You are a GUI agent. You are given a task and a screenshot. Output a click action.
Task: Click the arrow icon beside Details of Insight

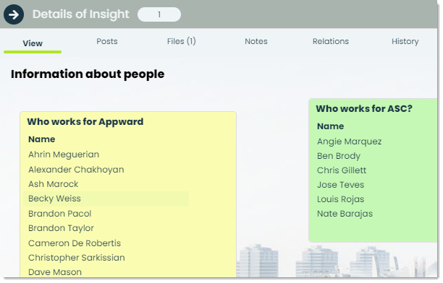[14, 14]
